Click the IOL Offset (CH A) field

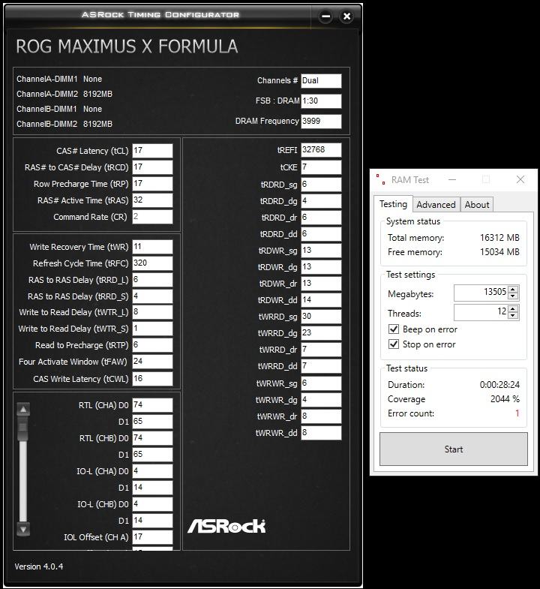(152, 537)
